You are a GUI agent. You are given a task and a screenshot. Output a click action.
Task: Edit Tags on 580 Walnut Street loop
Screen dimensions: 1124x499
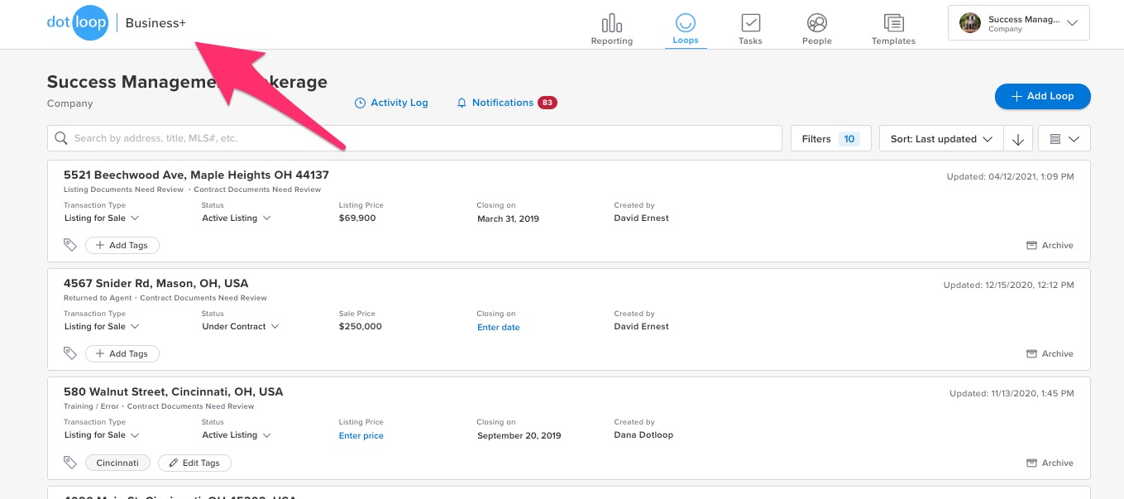click(194, 463)
